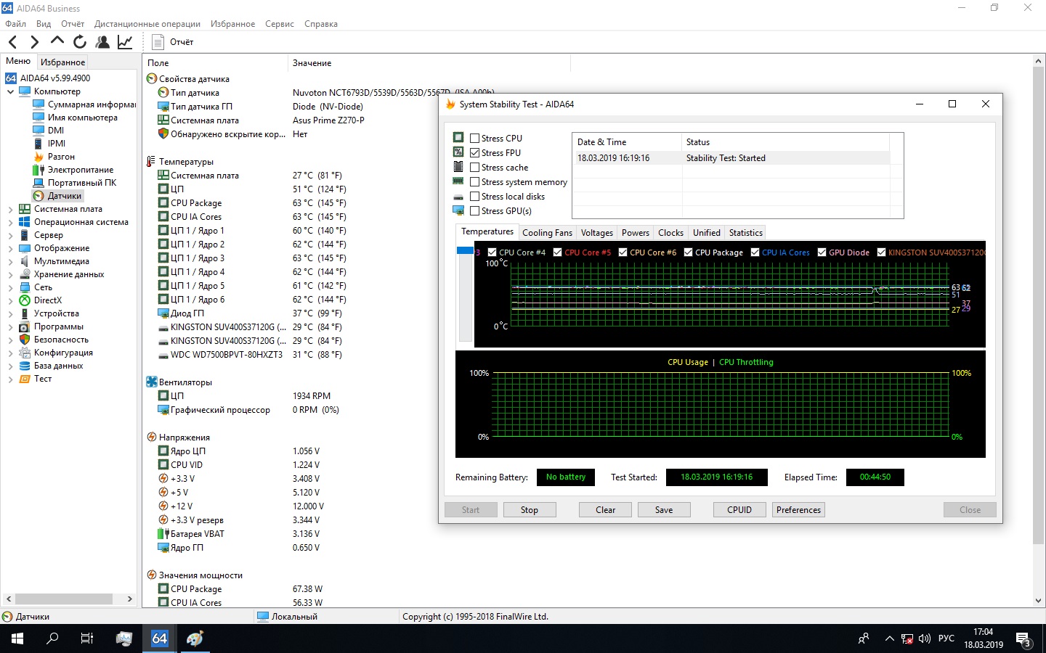
Task: Open Windows taskbar search
Action: tap(52, 638)
